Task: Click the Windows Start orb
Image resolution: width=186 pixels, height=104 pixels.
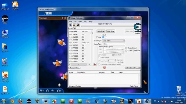Action: click(x=3, y=101)
